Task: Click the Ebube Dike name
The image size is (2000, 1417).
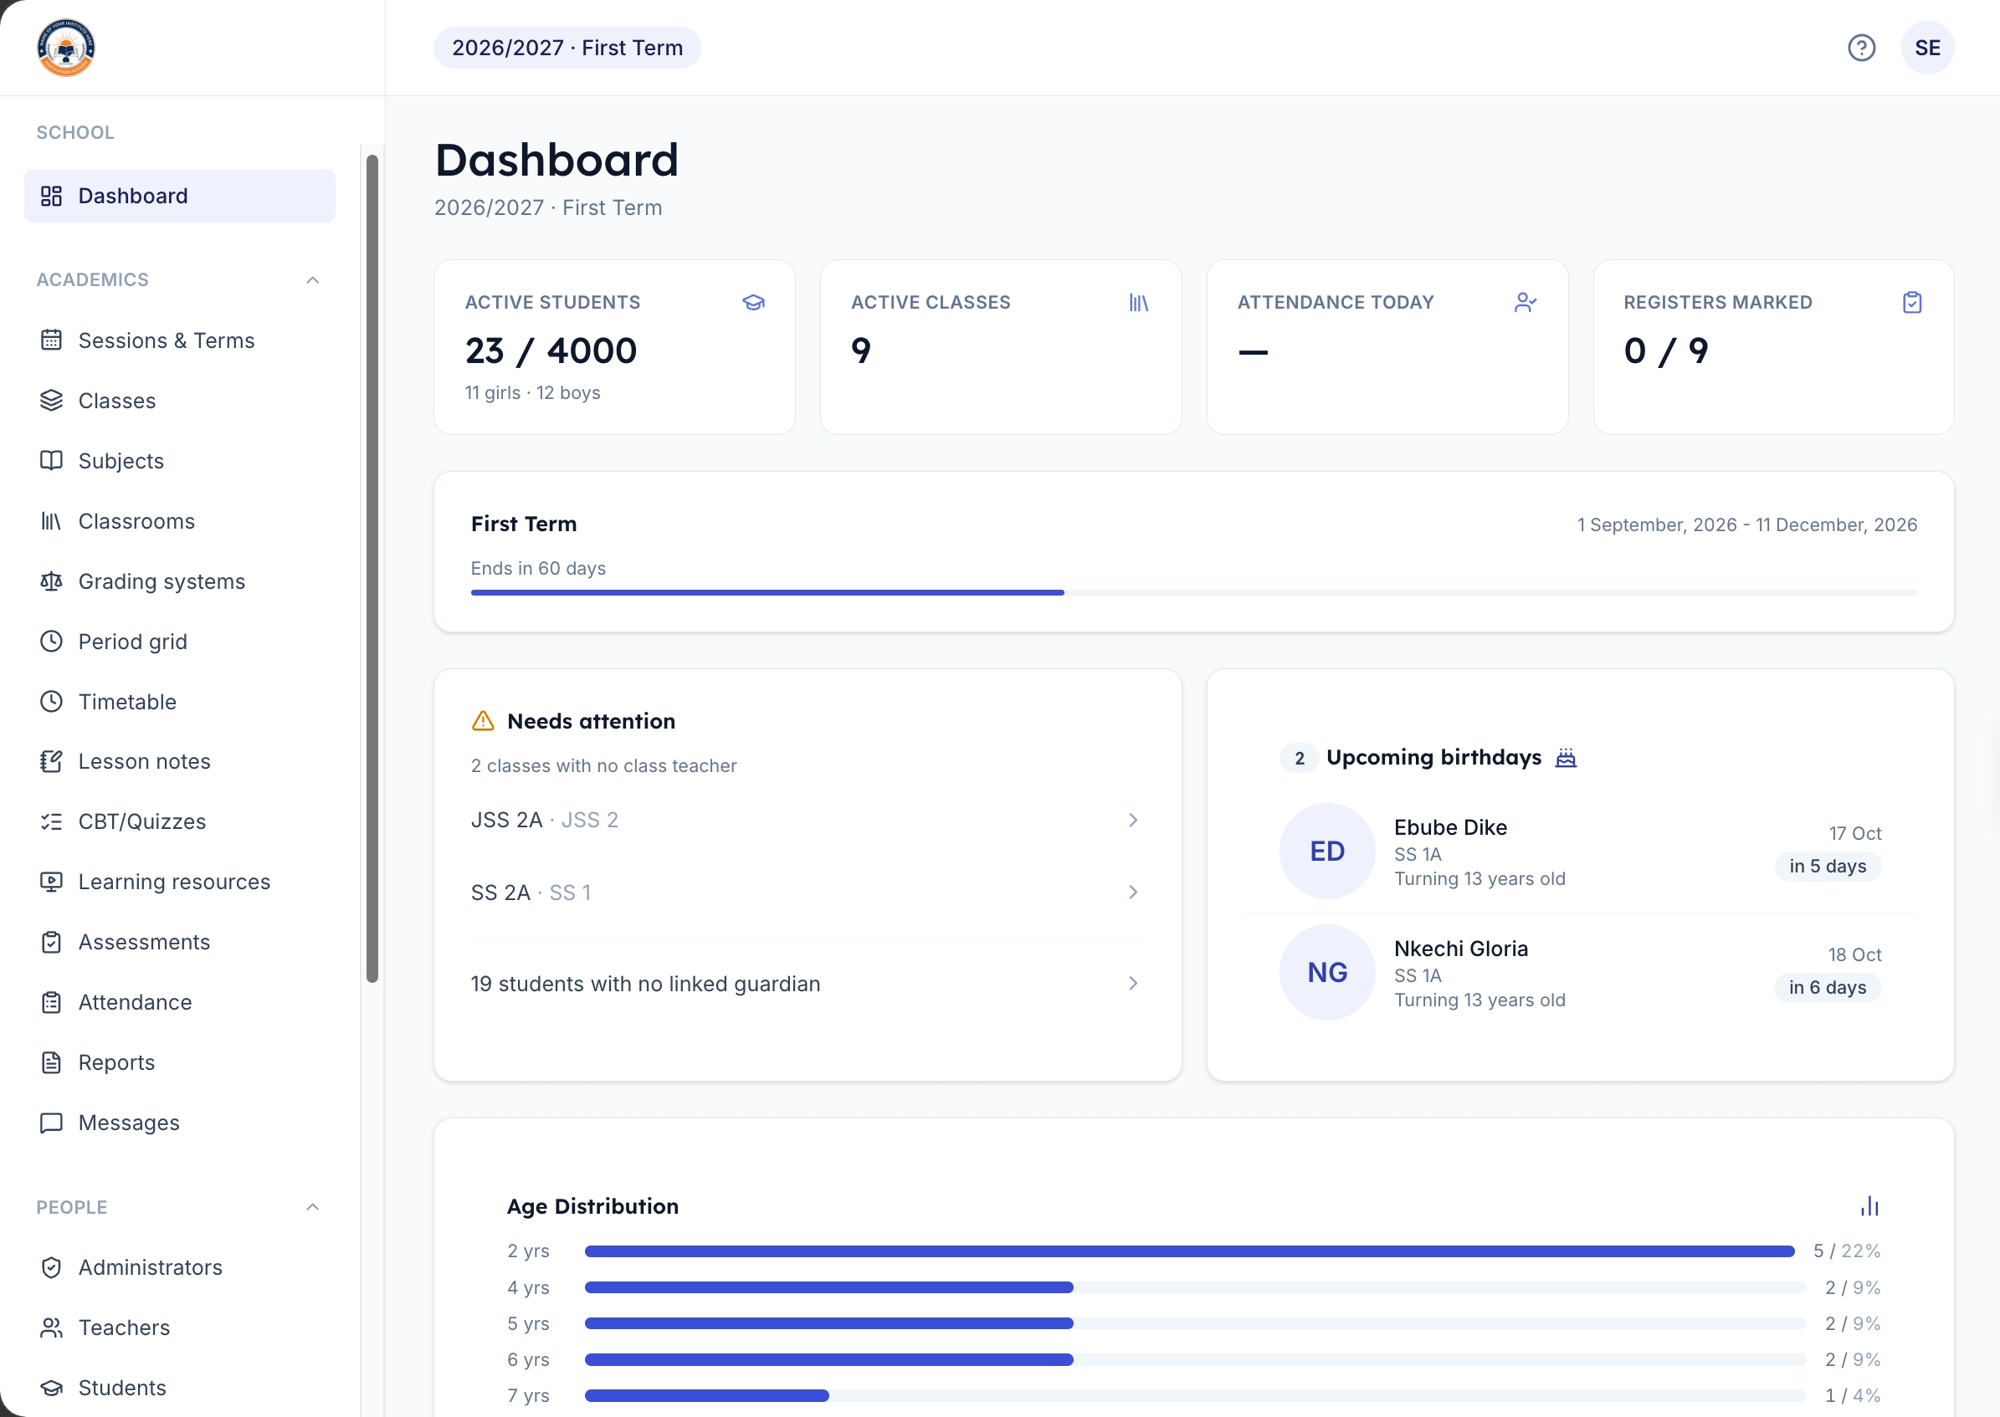Action: click(x=1450, y=827)
